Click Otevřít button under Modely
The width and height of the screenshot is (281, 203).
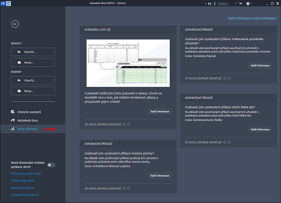coord(33,52)
